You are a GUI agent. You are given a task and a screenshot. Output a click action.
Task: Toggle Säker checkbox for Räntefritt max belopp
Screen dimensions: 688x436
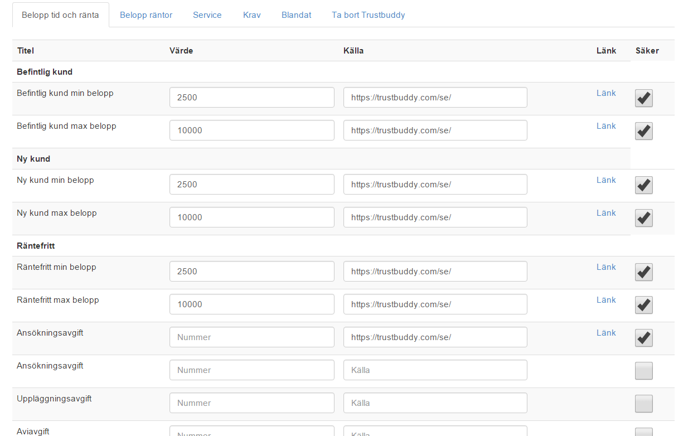pyautogui.click(x=643, y=305)
